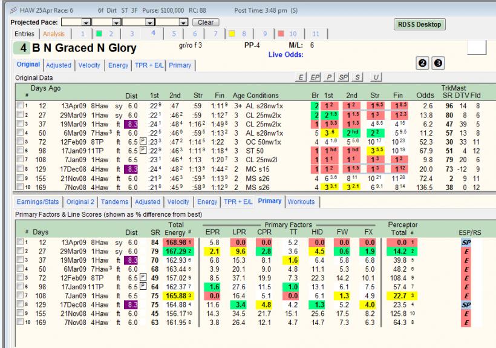This screenshot has height=348, width=496.
Task: Open the fourth Projected Pace dropdown
Action: [183, 22]
